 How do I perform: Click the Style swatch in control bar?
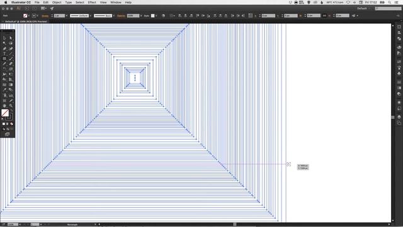[152, 16]
